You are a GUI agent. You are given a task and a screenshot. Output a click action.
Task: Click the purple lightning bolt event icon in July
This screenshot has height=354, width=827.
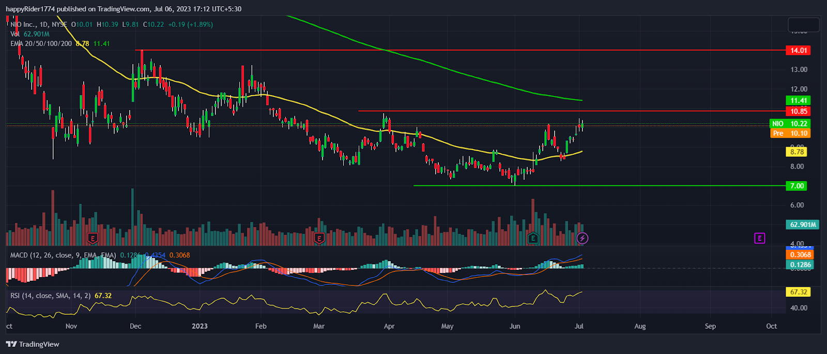coord(583,238)
